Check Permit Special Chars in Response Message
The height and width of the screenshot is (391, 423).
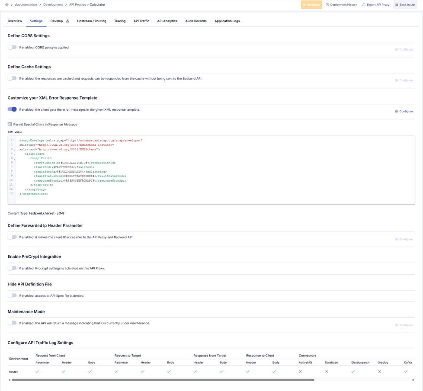pyautogui.click(x=10, y=124)
